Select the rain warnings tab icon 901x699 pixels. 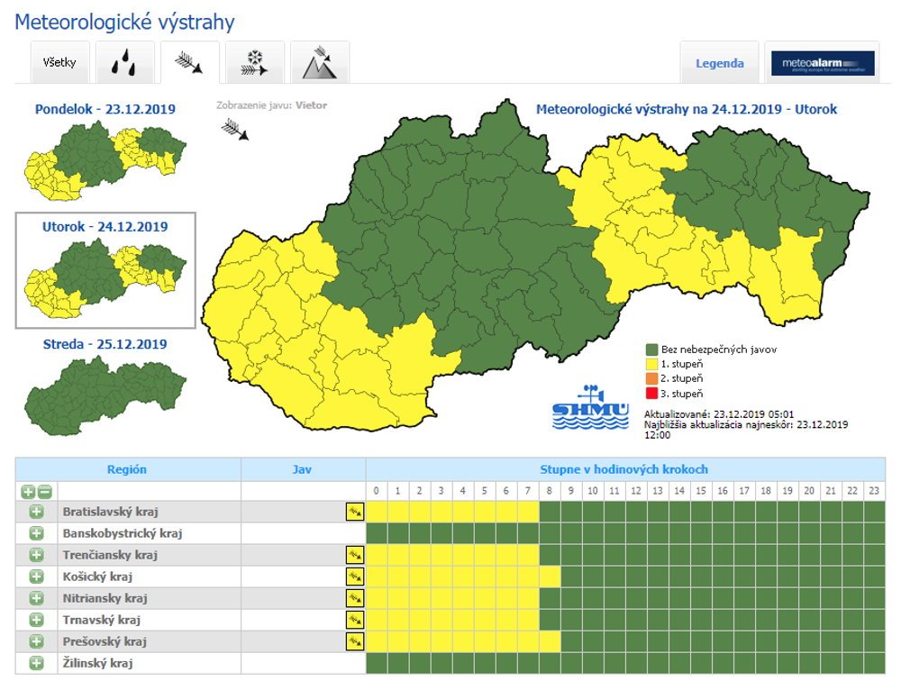[x=124, y=63]
